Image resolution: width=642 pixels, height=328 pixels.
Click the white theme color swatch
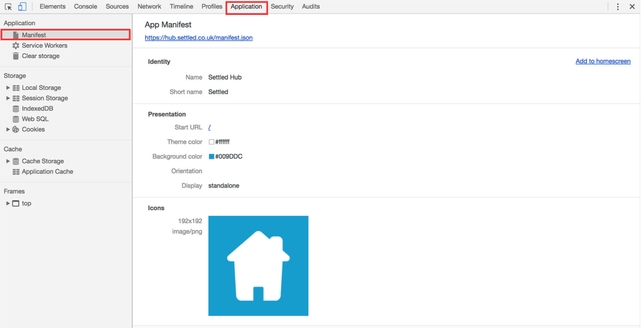[x=211, y=142]
